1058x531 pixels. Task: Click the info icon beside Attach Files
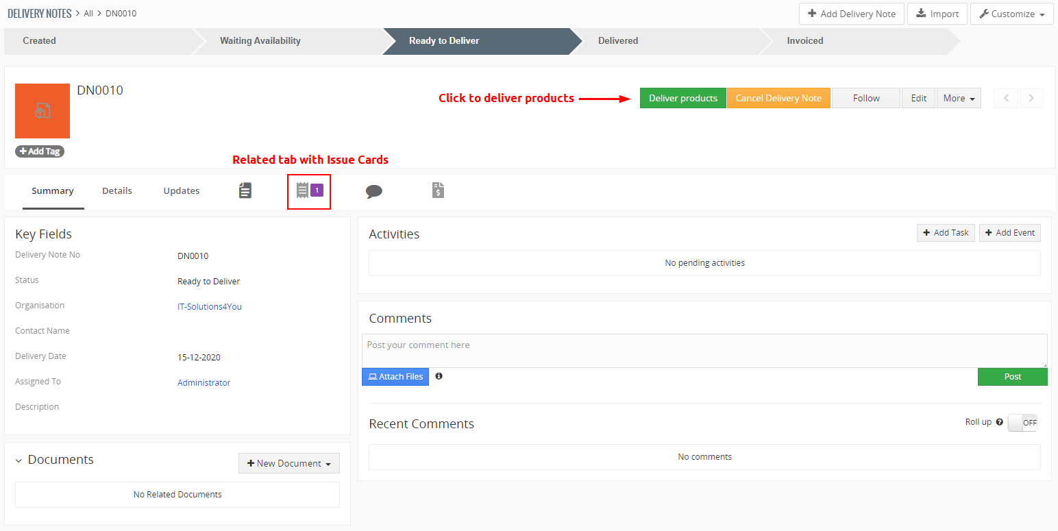click(439, 376)
